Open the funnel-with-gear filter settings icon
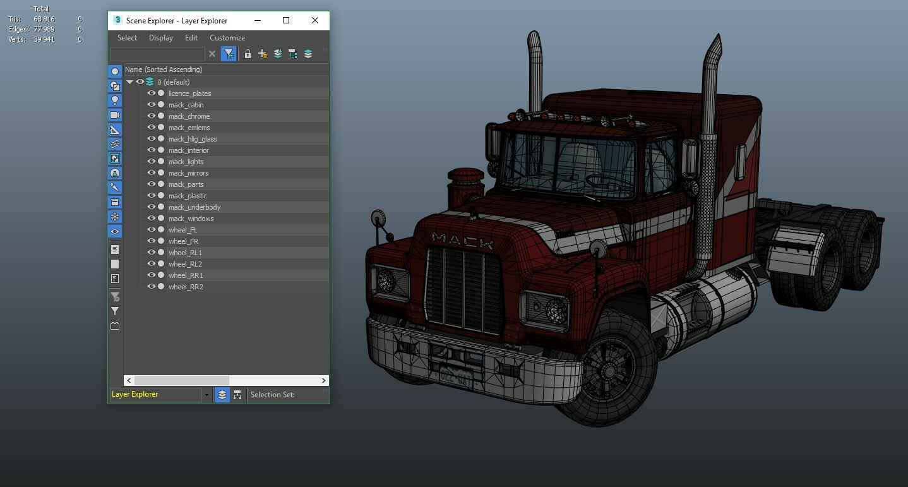908x487 pixels. pos(115,296)
